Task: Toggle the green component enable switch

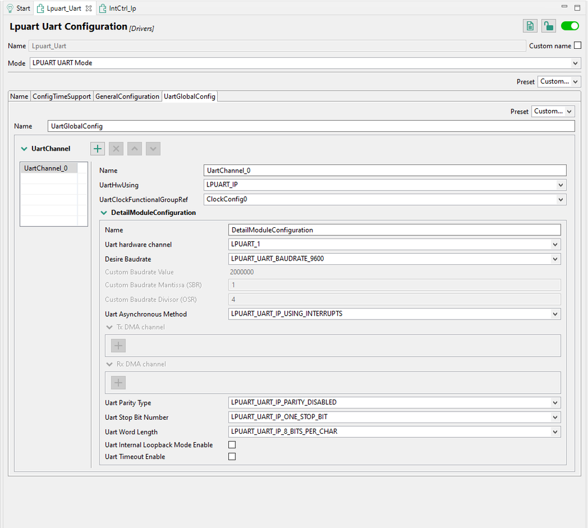Action: click(570, 26)
